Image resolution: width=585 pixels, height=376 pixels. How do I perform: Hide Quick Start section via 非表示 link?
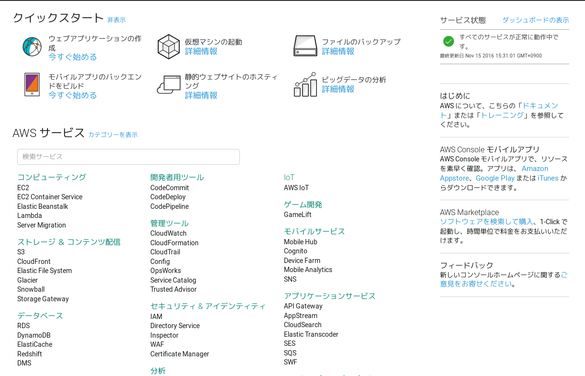pyautogui.click(x=116, y=20)
